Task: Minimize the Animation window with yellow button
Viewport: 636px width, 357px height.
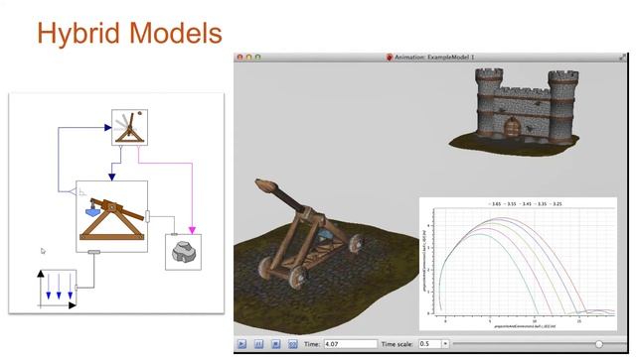Action: [248, 58]
